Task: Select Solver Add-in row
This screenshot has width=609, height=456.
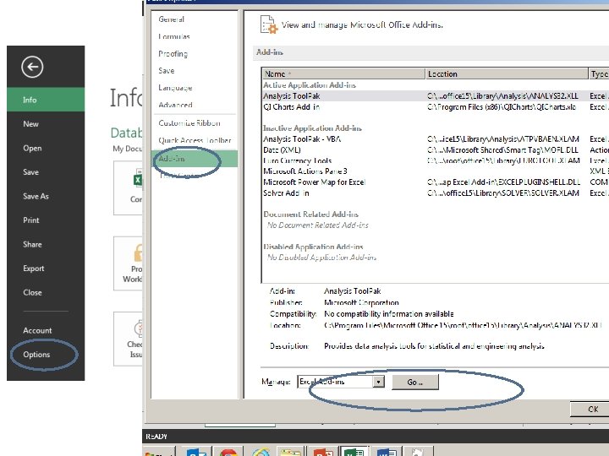Action: [x=436, y=193]
